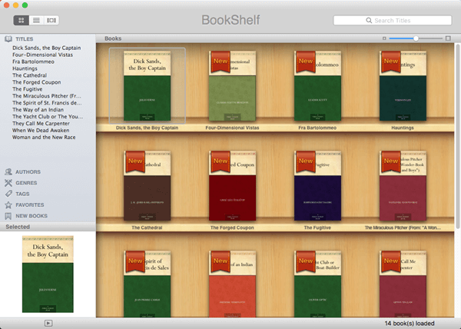Screen dimensions: 461x329
Task: Click the Genres crossed-tools icon
Action: [x=8, y=183]
